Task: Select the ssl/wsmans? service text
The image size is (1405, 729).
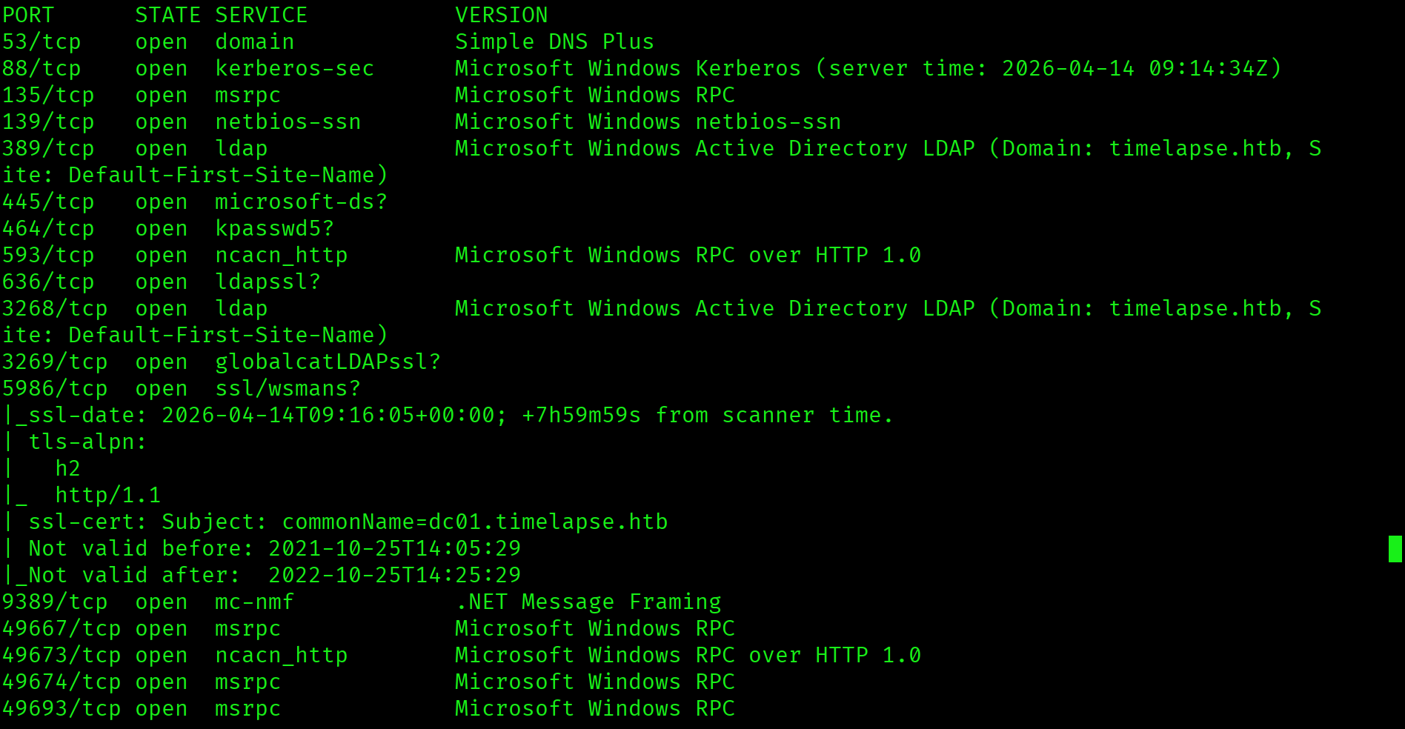Action: coord(288,388)
